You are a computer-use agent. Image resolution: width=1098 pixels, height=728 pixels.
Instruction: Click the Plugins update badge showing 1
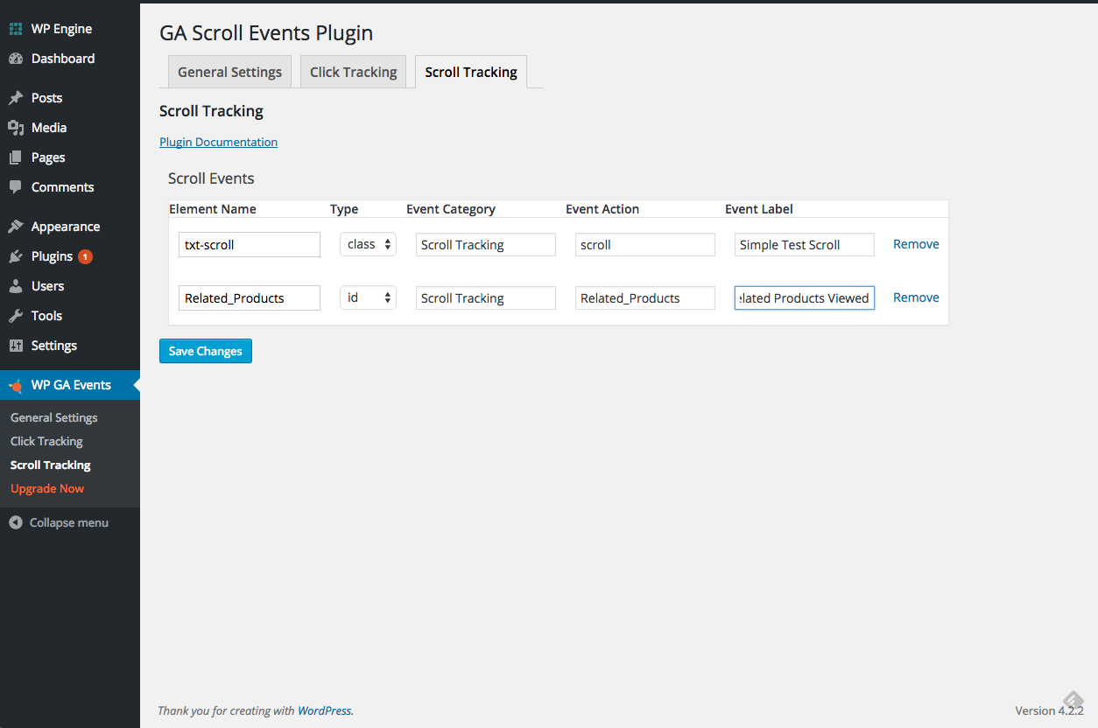(x=85, y=256)
